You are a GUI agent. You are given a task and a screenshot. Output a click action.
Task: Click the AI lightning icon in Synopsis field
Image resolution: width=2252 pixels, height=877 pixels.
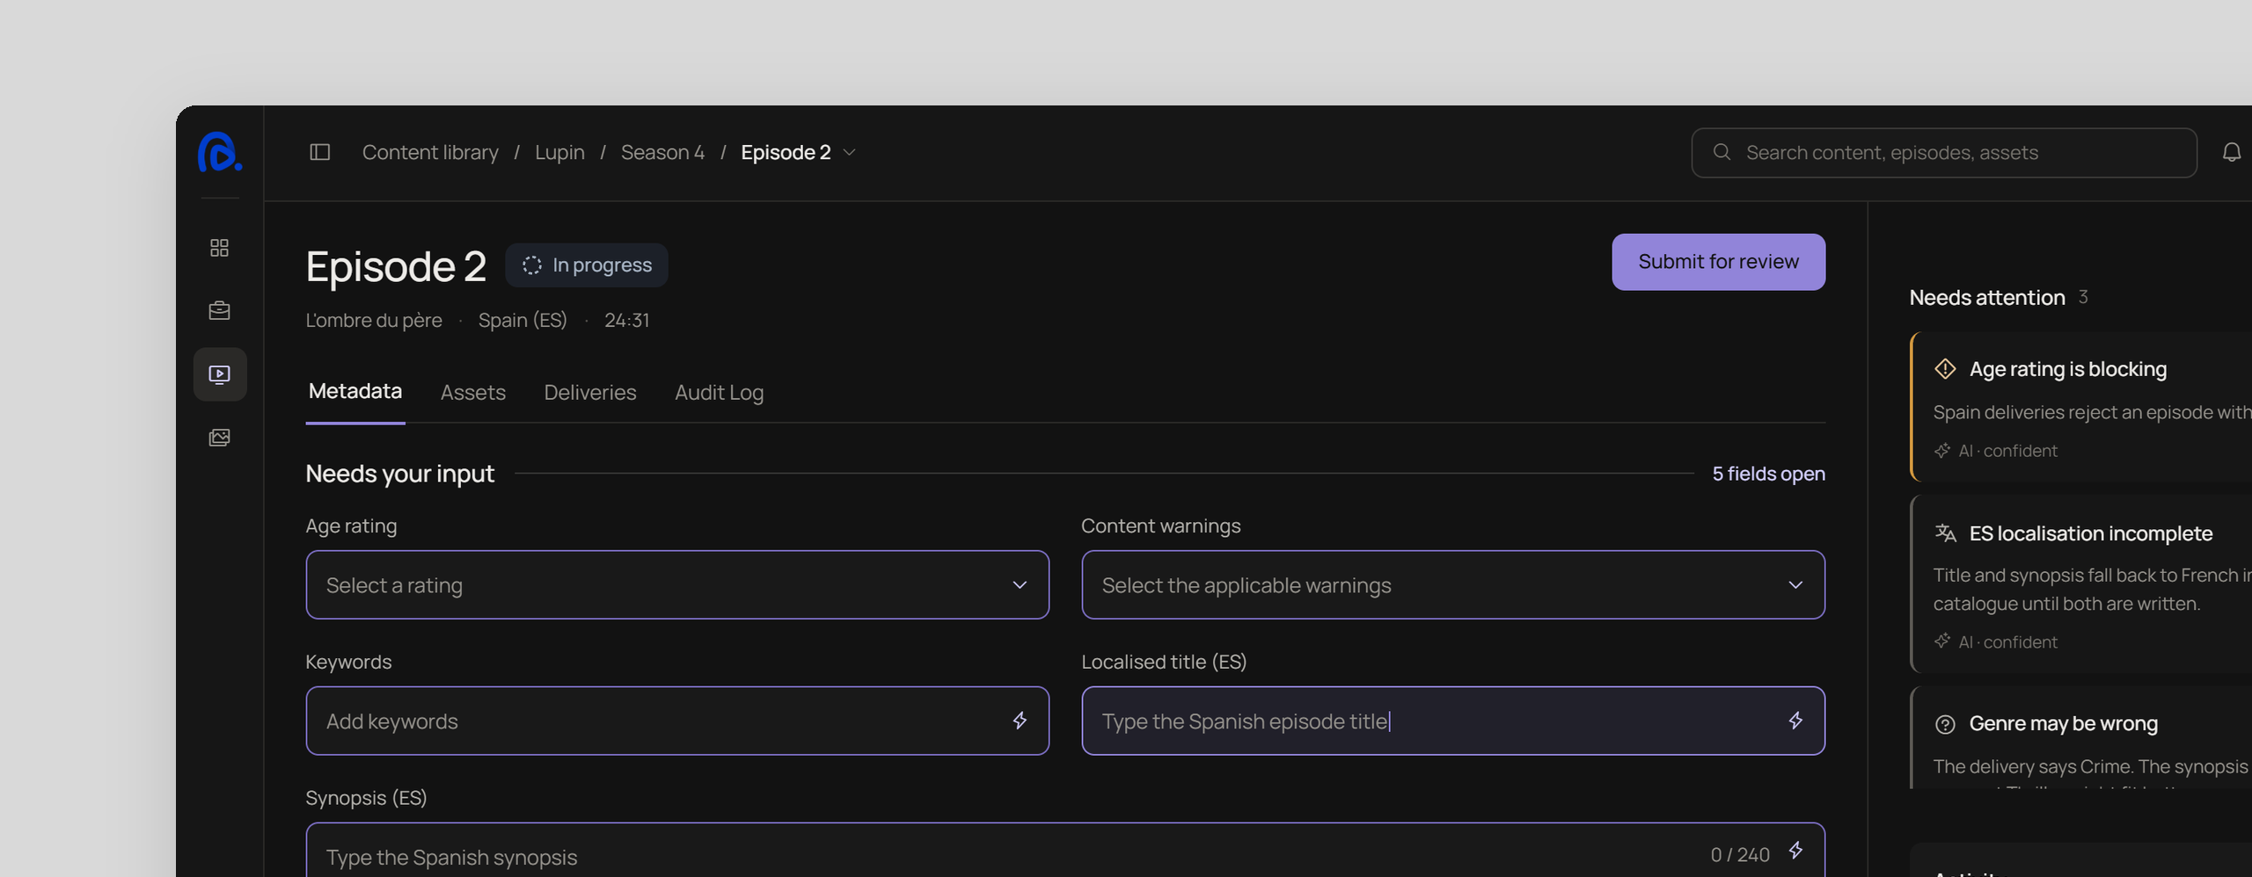(1795, 850)
